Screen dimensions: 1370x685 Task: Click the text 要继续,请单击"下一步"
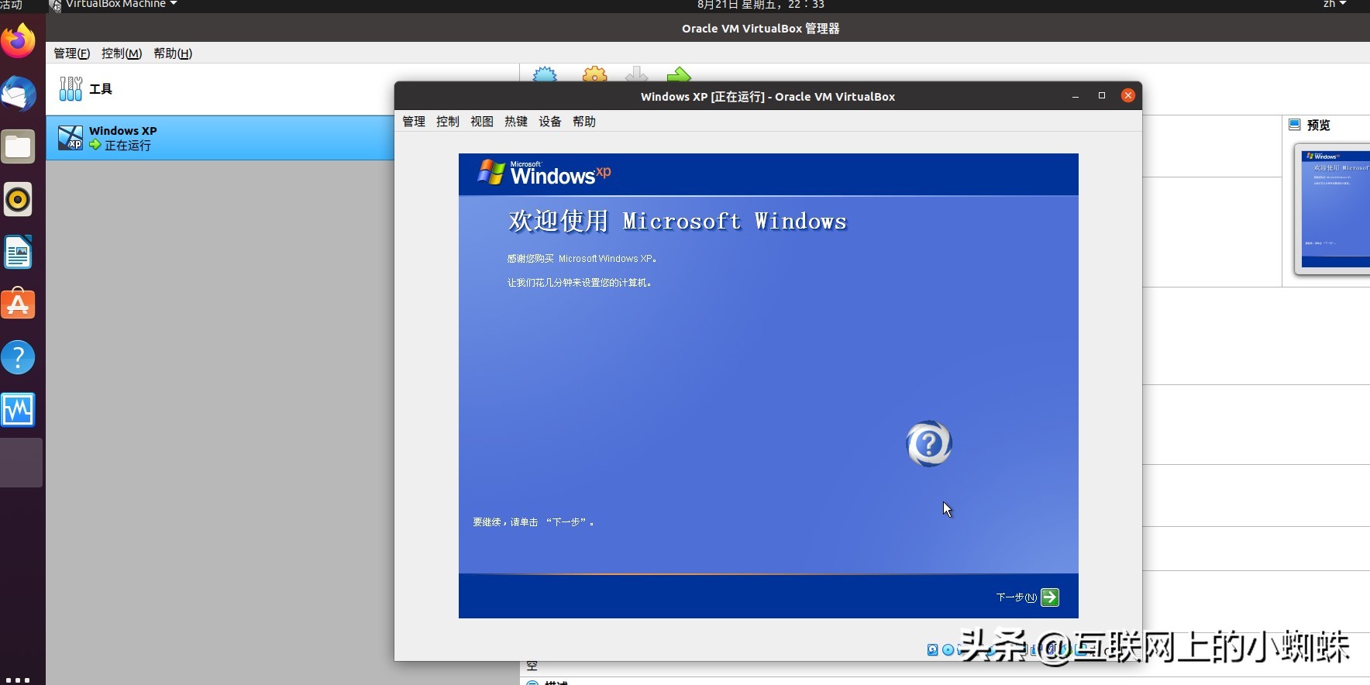coord(534,522)
